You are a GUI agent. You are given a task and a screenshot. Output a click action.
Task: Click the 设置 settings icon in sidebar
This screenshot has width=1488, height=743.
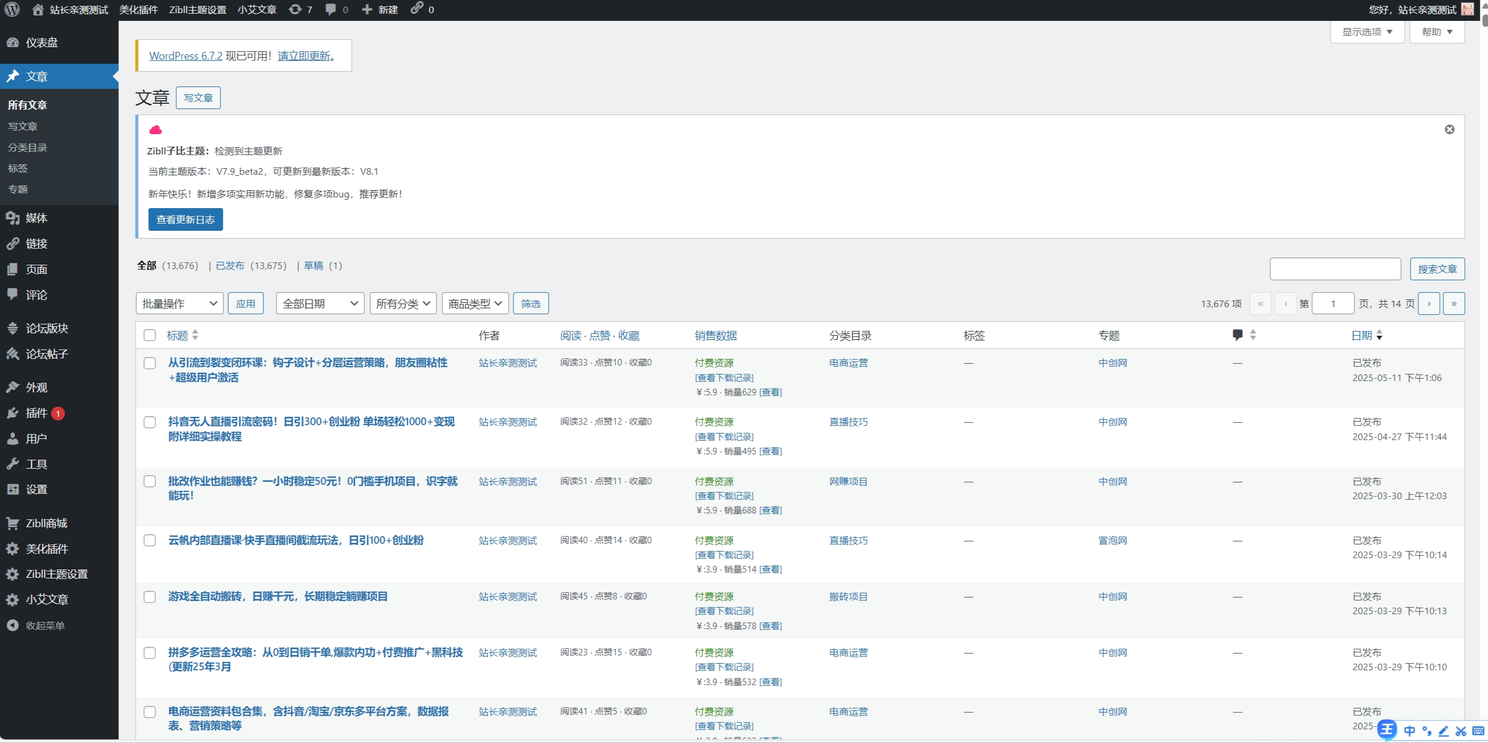(x=13, y=489)
